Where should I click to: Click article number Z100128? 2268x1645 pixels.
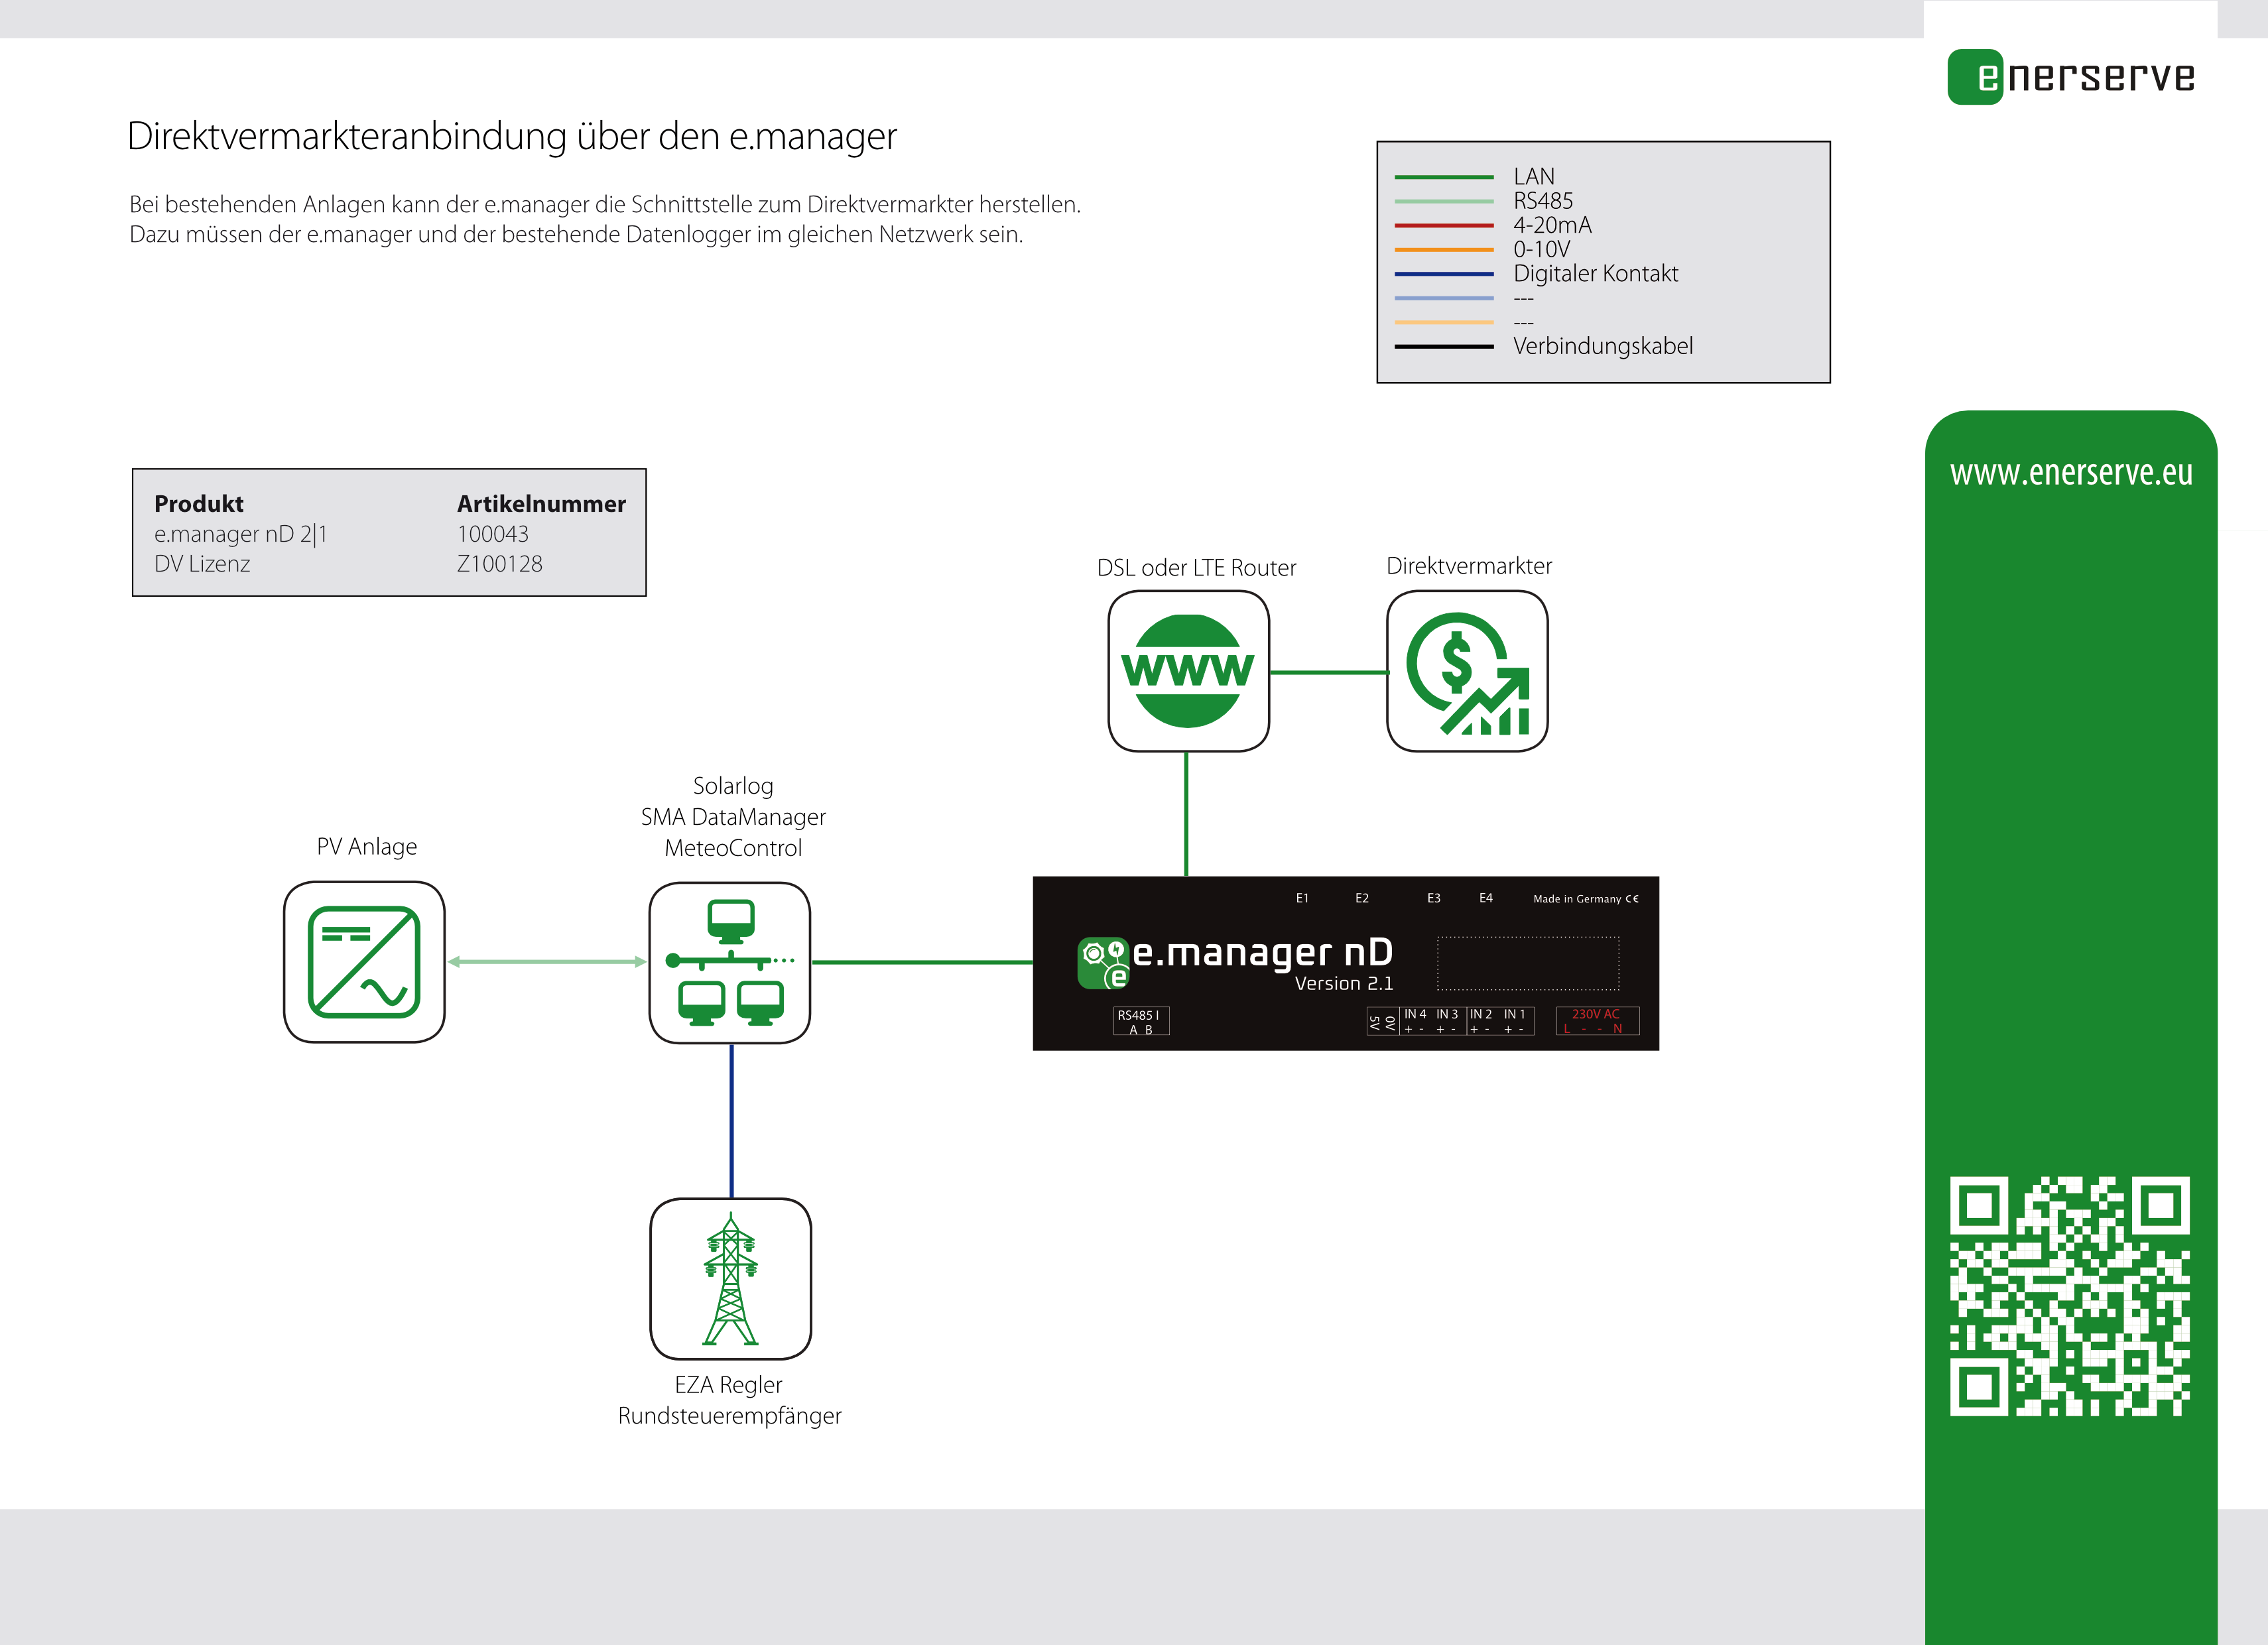(x=500, y=564)
